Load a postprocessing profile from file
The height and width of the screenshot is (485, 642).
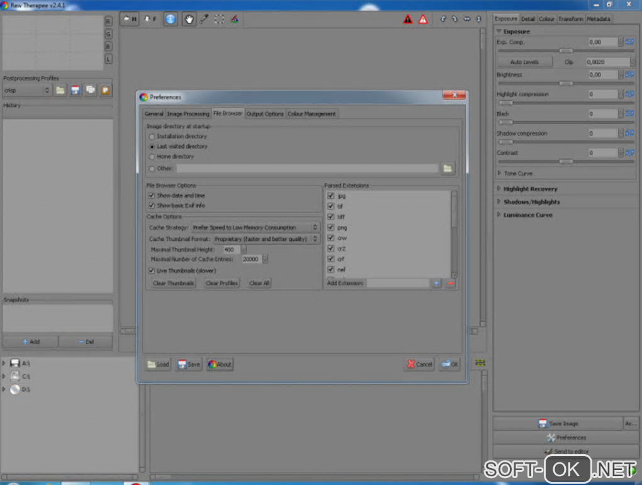coord(60,90)
